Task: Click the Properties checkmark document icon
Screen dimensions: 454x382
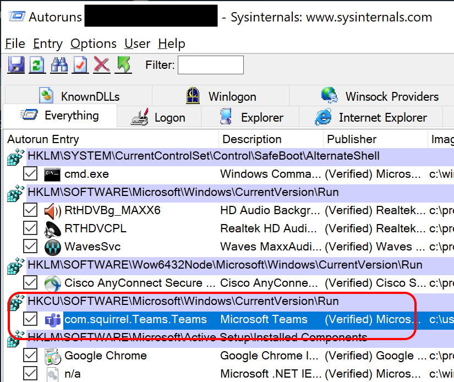Action: [x=80, y=64]
